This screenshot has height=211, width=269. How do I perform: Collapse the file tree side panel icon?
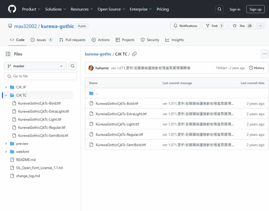point(8,54)
